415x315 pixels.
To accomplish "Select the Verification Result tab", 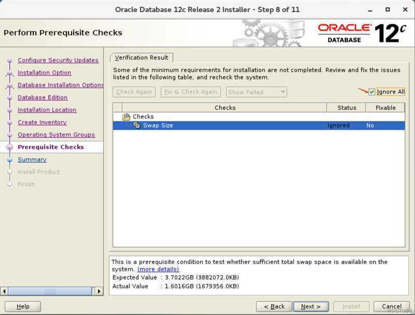I will tap(141, 57).
